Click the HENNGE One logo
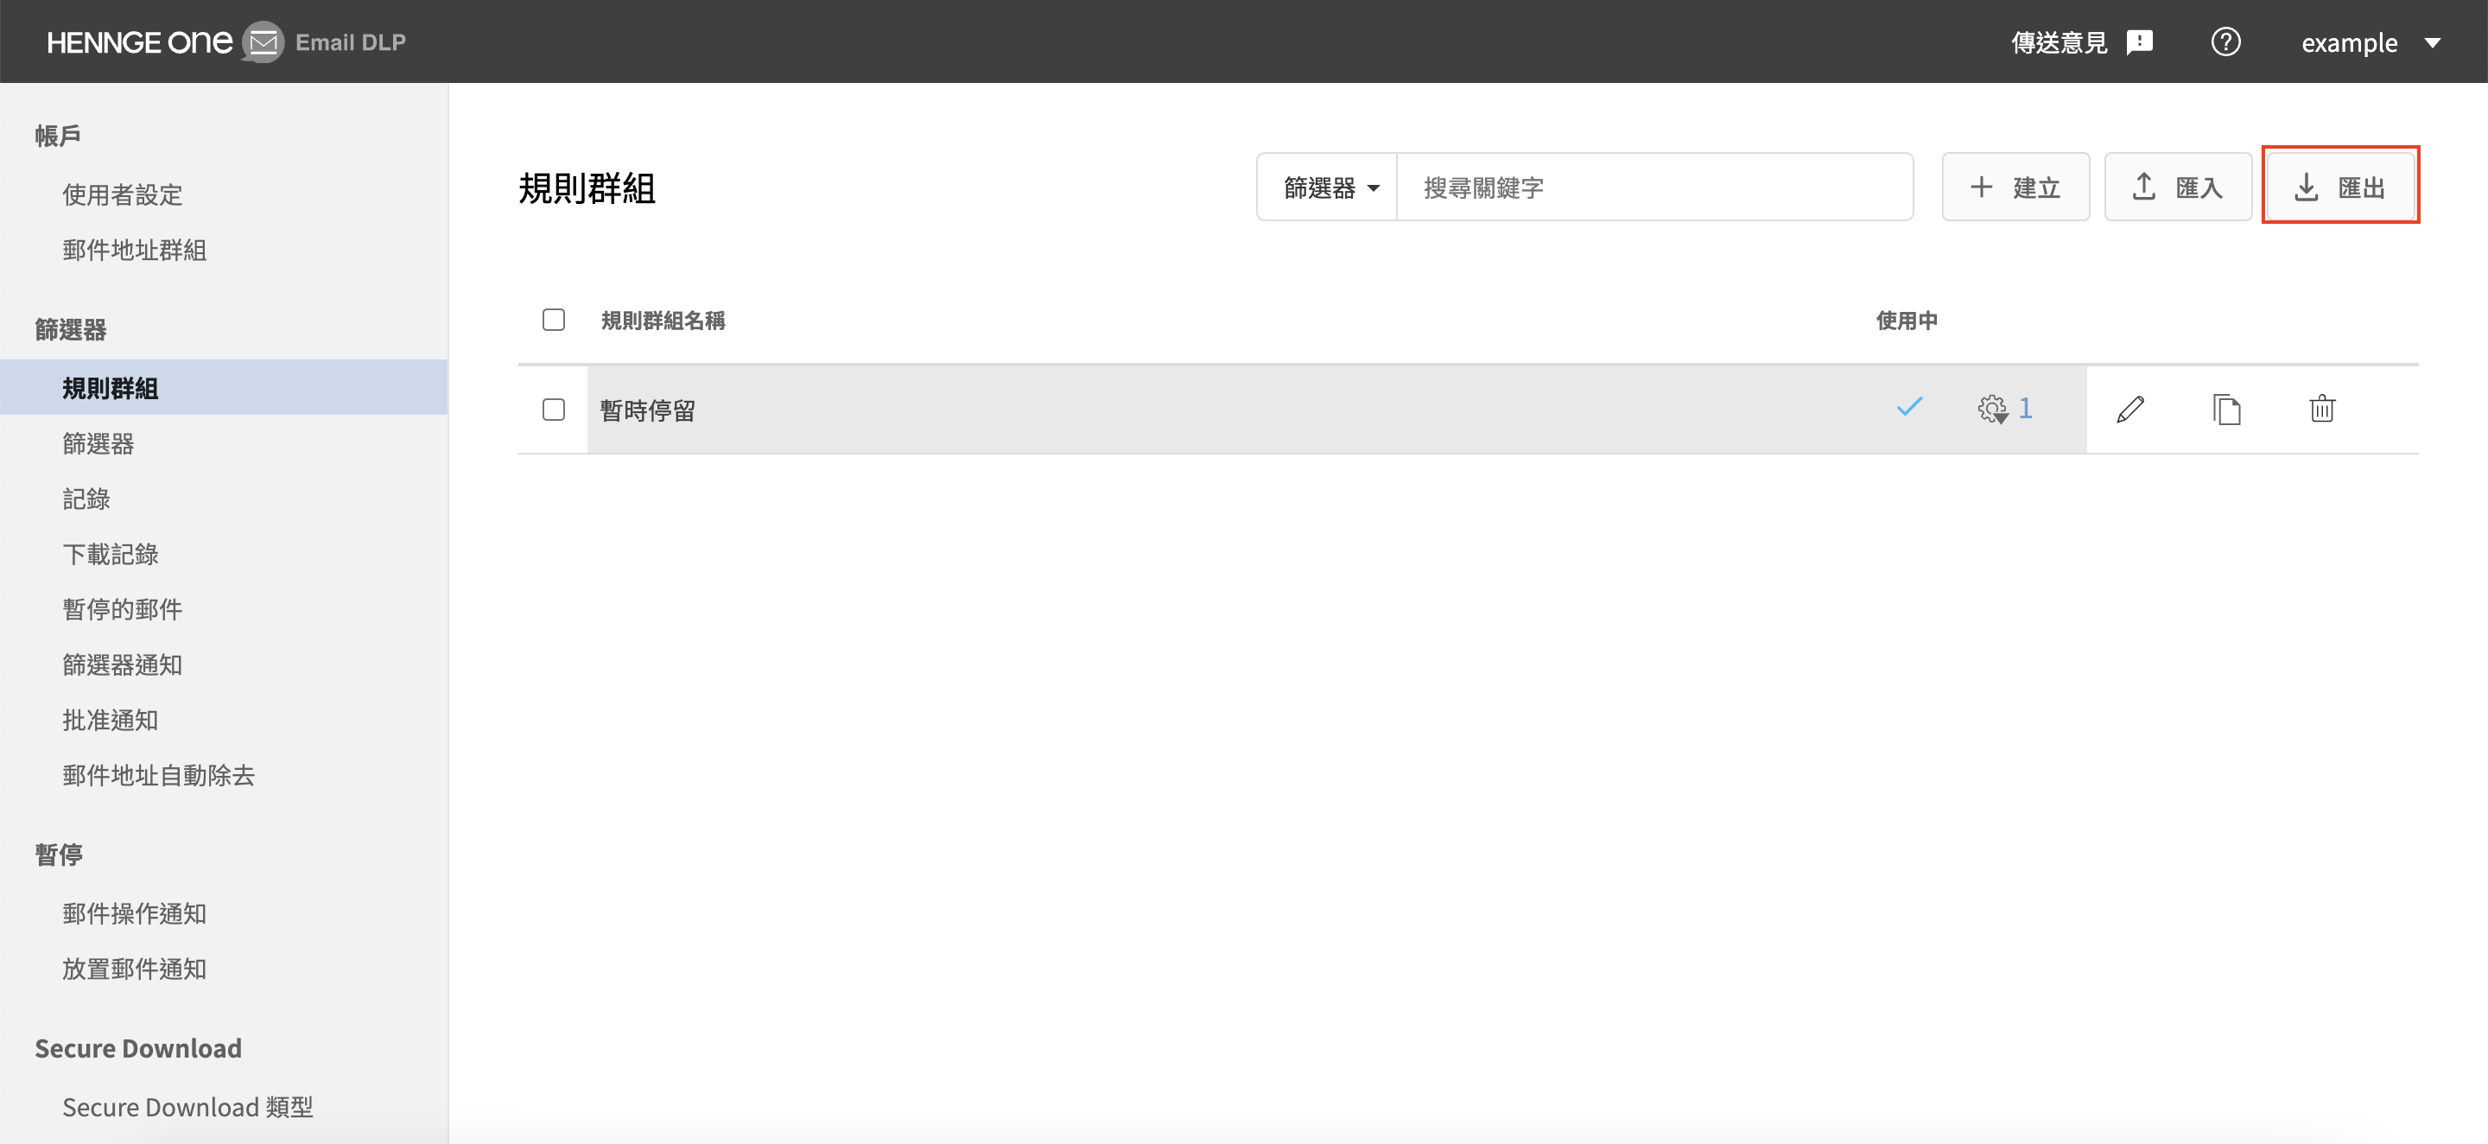The image size is (2488, 1144). coord(139,42)
